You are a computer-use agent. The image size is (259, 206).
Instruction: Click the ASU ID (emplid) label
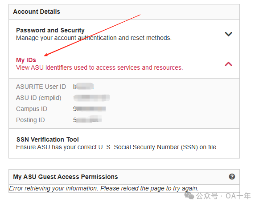pyautogui.click(x=39, y=98)
